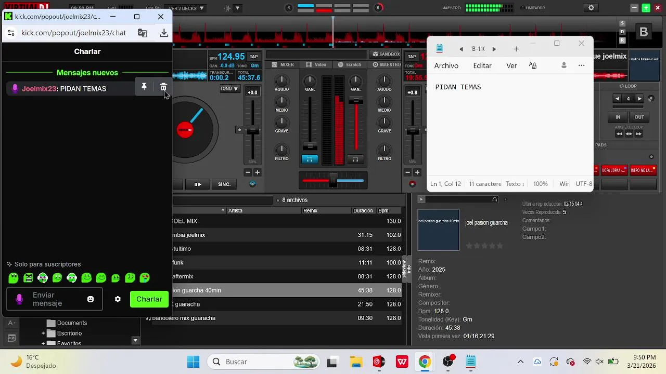The width and height of the screenshot is (666, 374).
Task: Open the WPS Office app in the taskbar
Action: point(402,362)
